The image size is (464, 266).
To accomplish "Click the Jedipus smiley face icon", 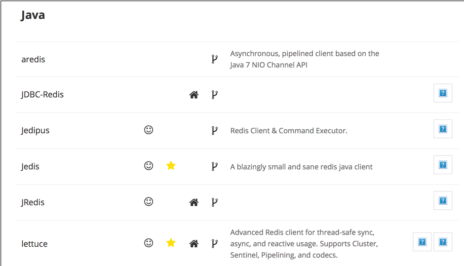I will [x=149, y=130].
